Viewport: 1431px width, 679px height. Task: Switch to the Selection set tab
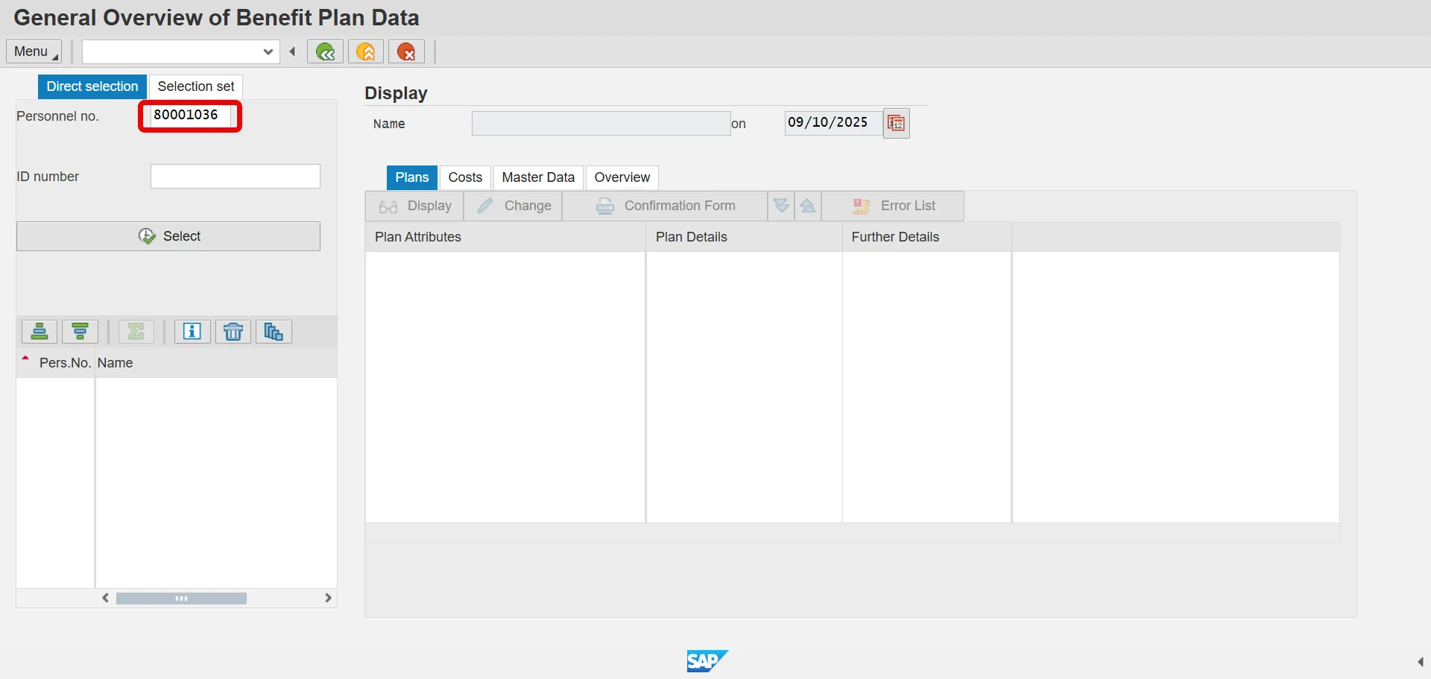(x=196, y=86)
